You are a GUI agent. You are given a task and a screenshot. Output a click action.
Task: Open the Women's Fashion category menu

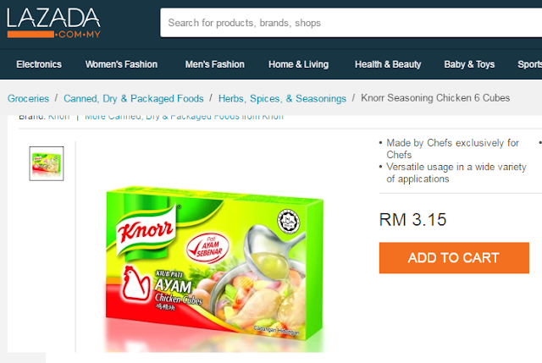[x=121, y=64]
